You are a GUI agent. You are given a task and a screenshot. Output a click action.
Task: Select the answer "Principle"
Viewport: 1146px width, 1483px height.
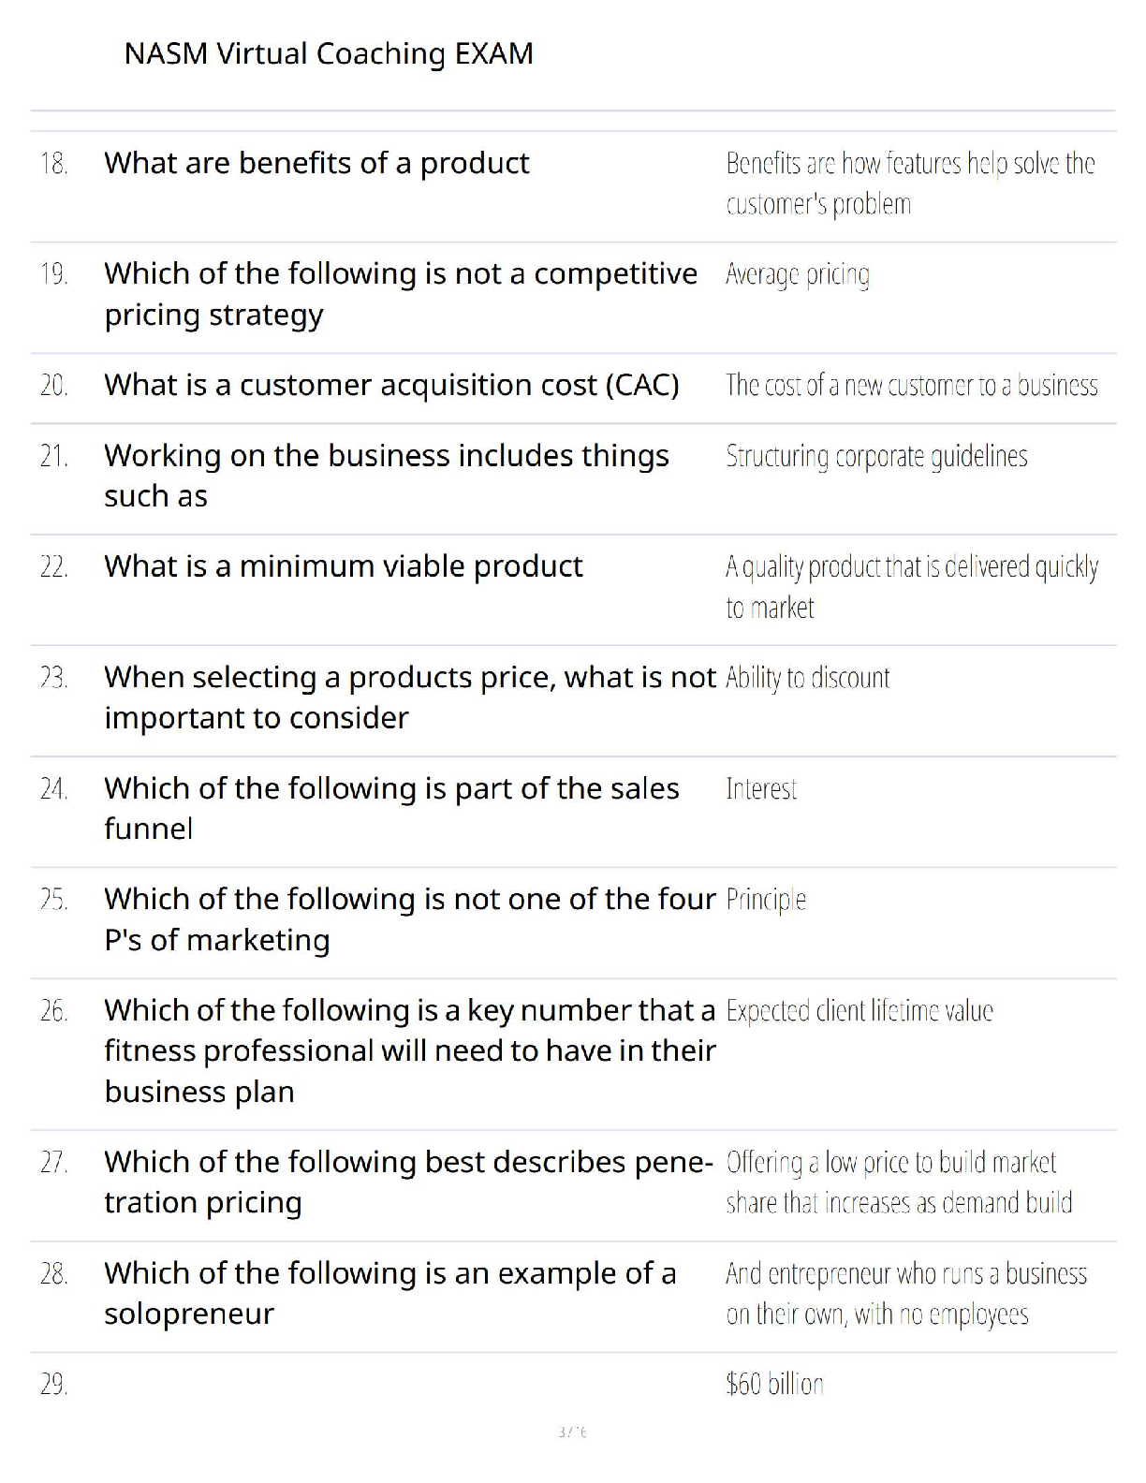tap(766, 900)
